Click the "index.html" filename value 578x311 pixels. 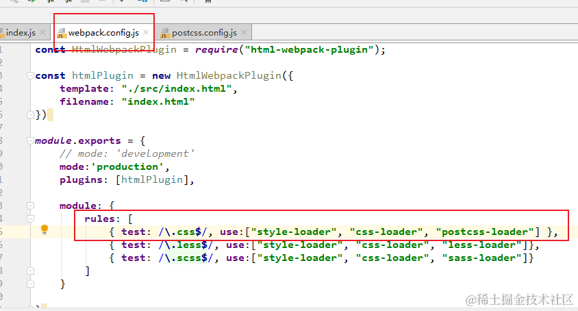click(158, 101)
